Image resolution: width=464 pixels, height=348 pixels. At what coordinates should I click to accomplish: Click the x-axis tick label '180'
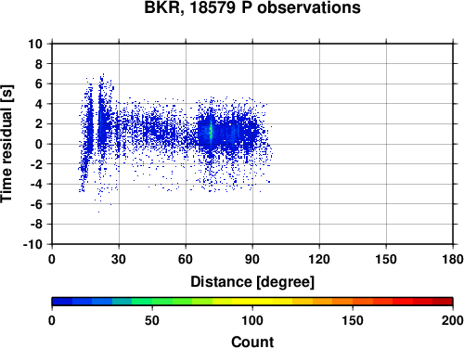[x=453, y=259]
